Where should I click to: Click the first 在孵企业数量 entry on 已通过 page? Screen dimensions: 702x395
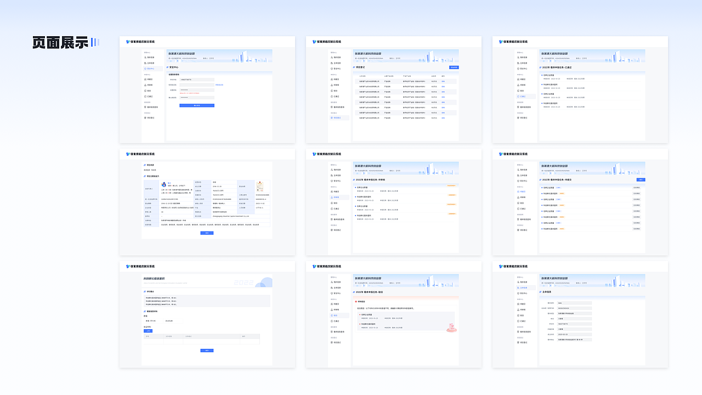point(548,75)
